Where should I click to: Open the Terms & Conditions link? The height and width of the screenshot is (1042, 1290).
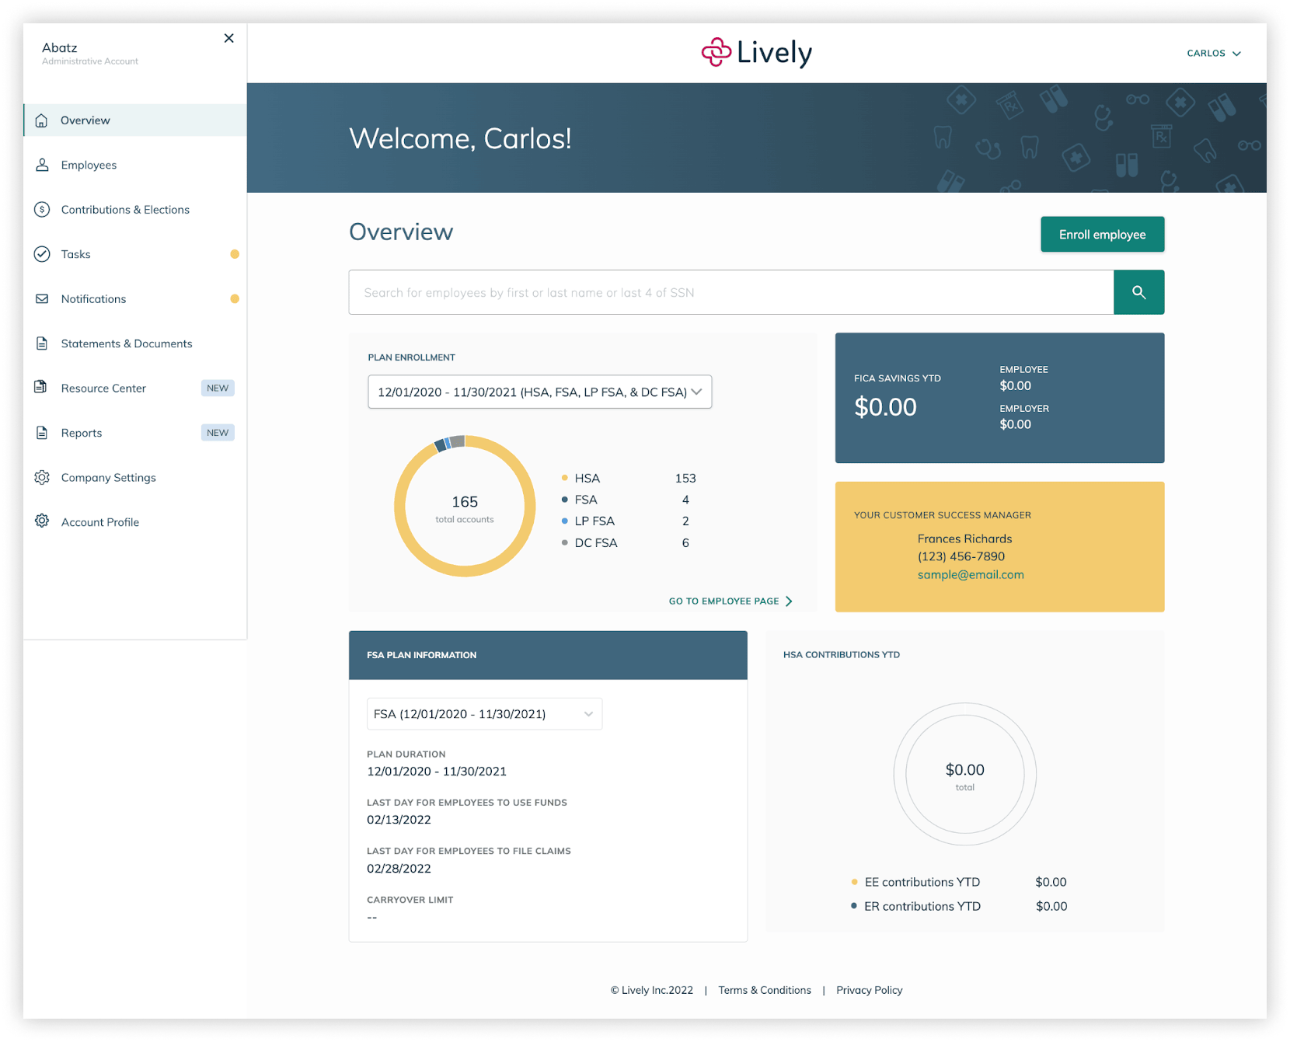click(x=765, y=990)
